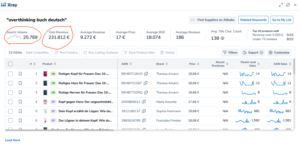Check the checkbox for row 2
The image size is (300, 148).
[x=10, y=83]
